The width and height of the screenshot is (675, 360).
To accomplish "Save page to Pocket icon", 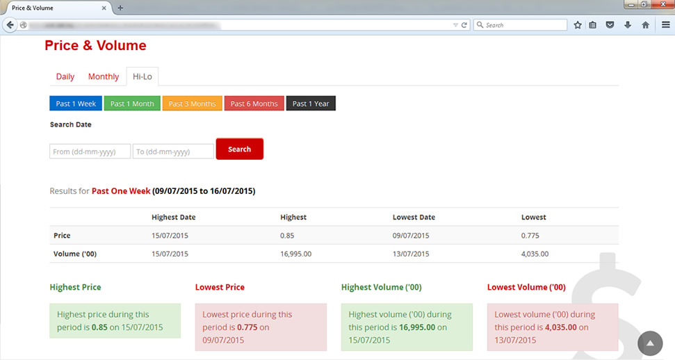I will [610, 25].
